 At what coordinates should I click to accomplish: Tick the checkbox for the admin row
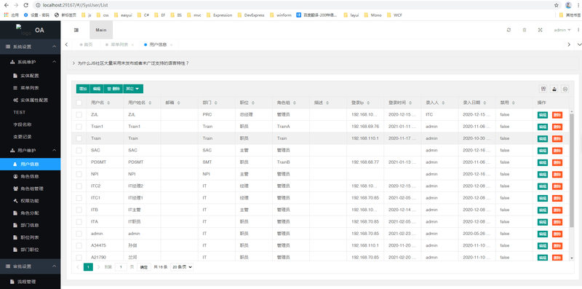point(79,234)
